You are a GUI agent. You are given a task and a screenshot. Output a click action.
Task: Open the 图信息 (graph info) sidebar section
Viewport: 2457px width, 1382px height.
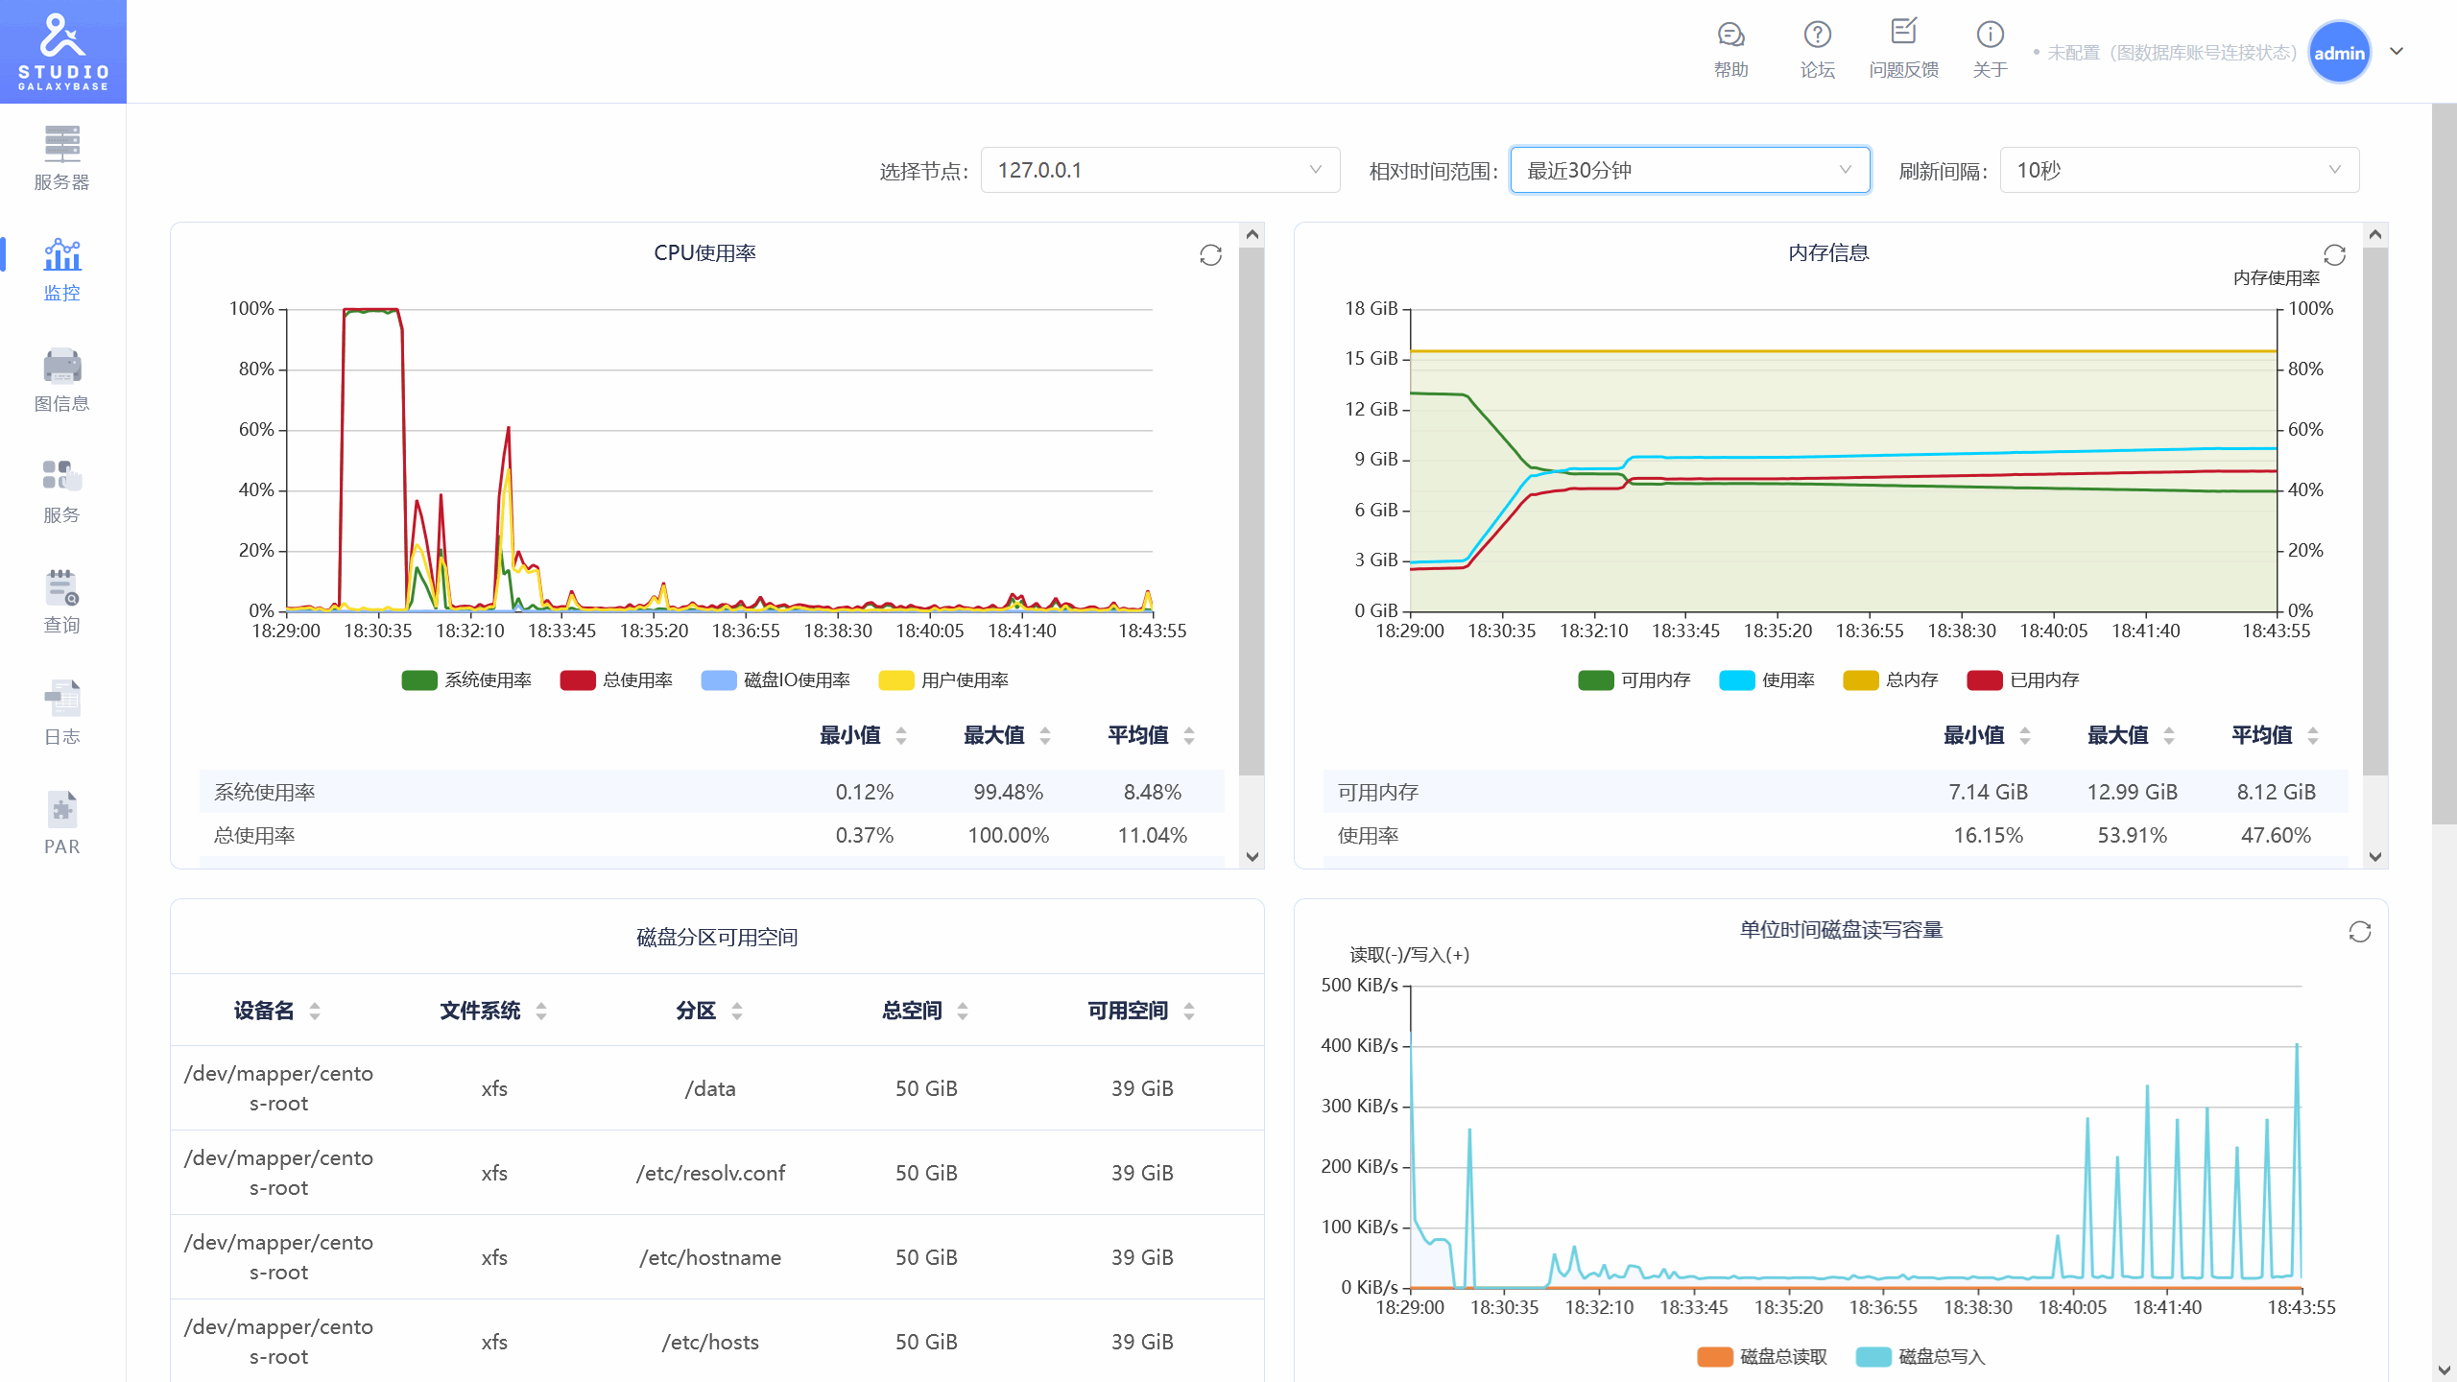click(x=62, y=380)
